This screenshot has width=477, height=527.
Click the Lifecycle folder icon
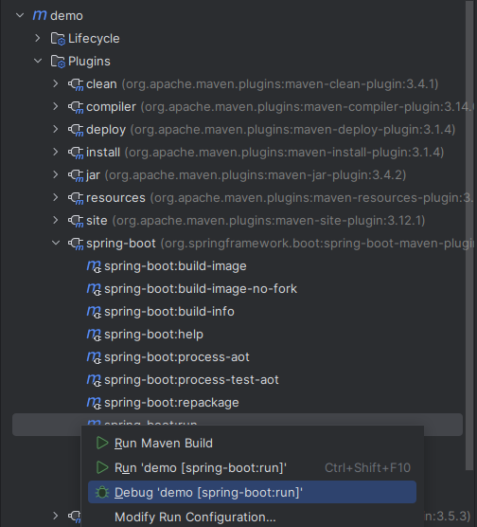point(58,39)
